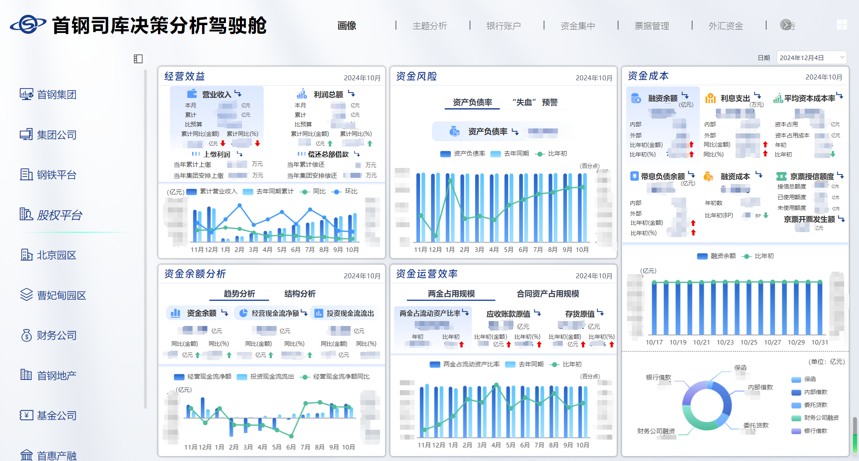Click the 两金占用规模 tab
The image size is (859, 461).
pyautogui.click(x=451, y=293)
